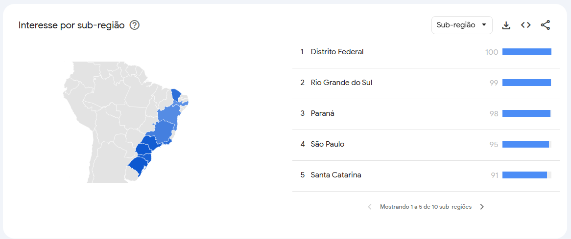Click the Interesse por sub-região heading
The image size is (571, 239).
click(x=71, y=25)
